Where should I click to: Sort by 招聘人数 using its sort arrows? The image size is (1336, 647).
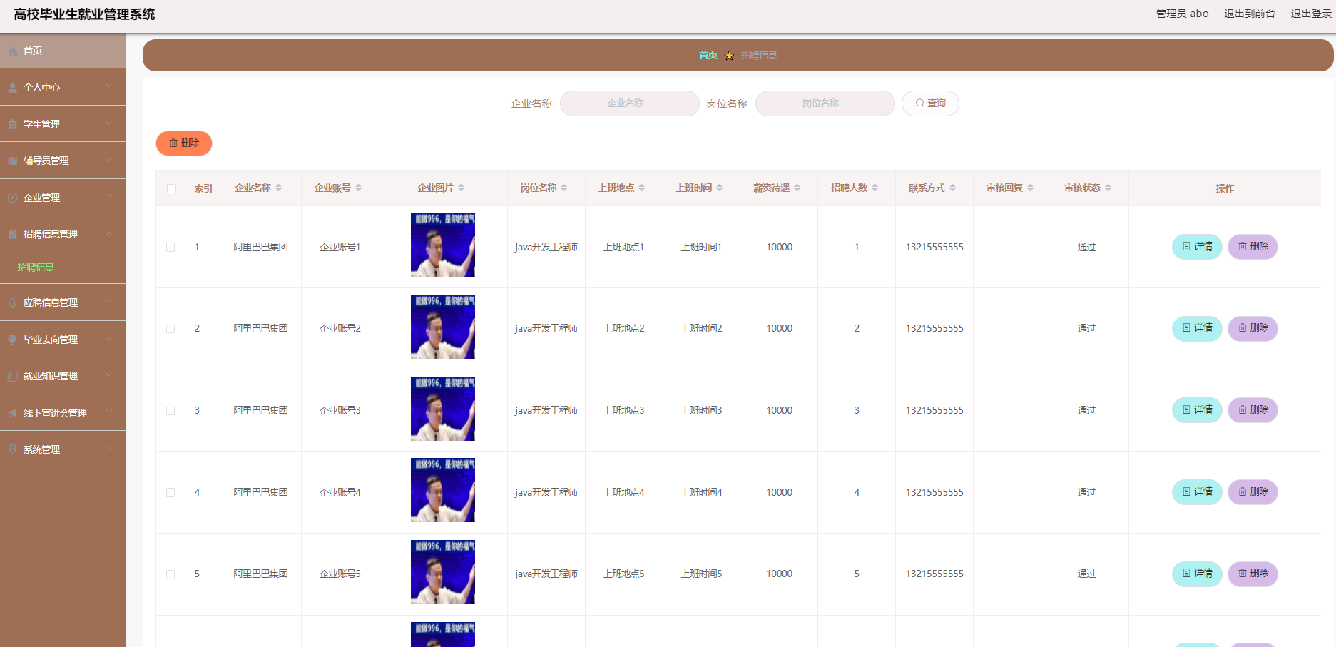point(875,188)
